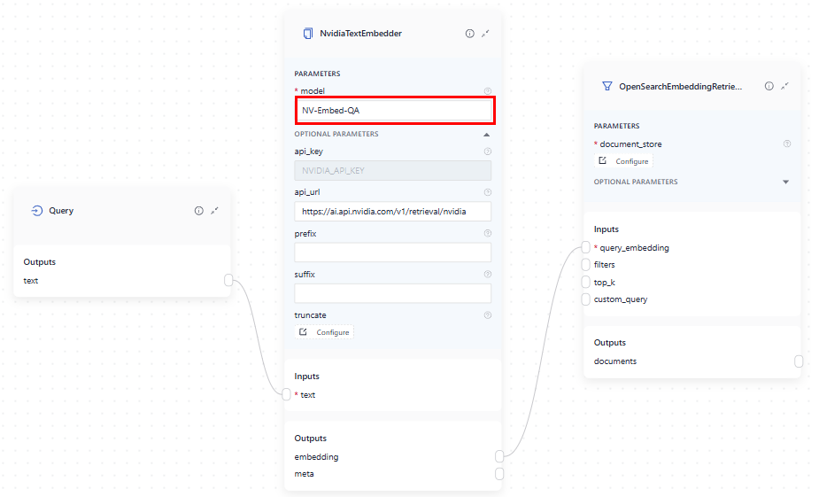Click the info icon on Query node
The width and height of the screenshot is (819, 497).
(x=198, y=211)
